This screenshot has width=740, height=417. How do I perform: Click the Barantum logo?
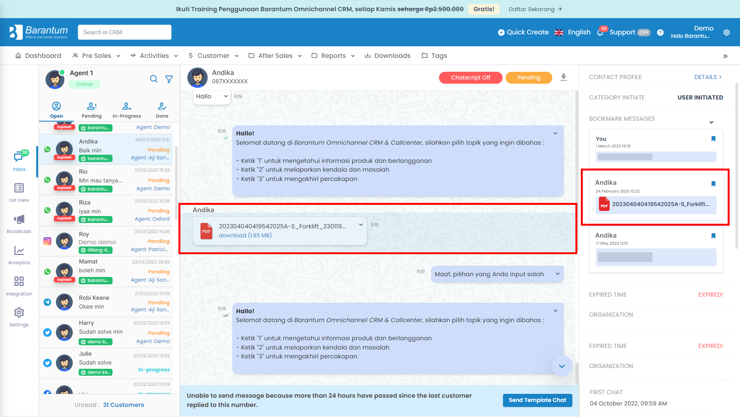tap(38, 32)
